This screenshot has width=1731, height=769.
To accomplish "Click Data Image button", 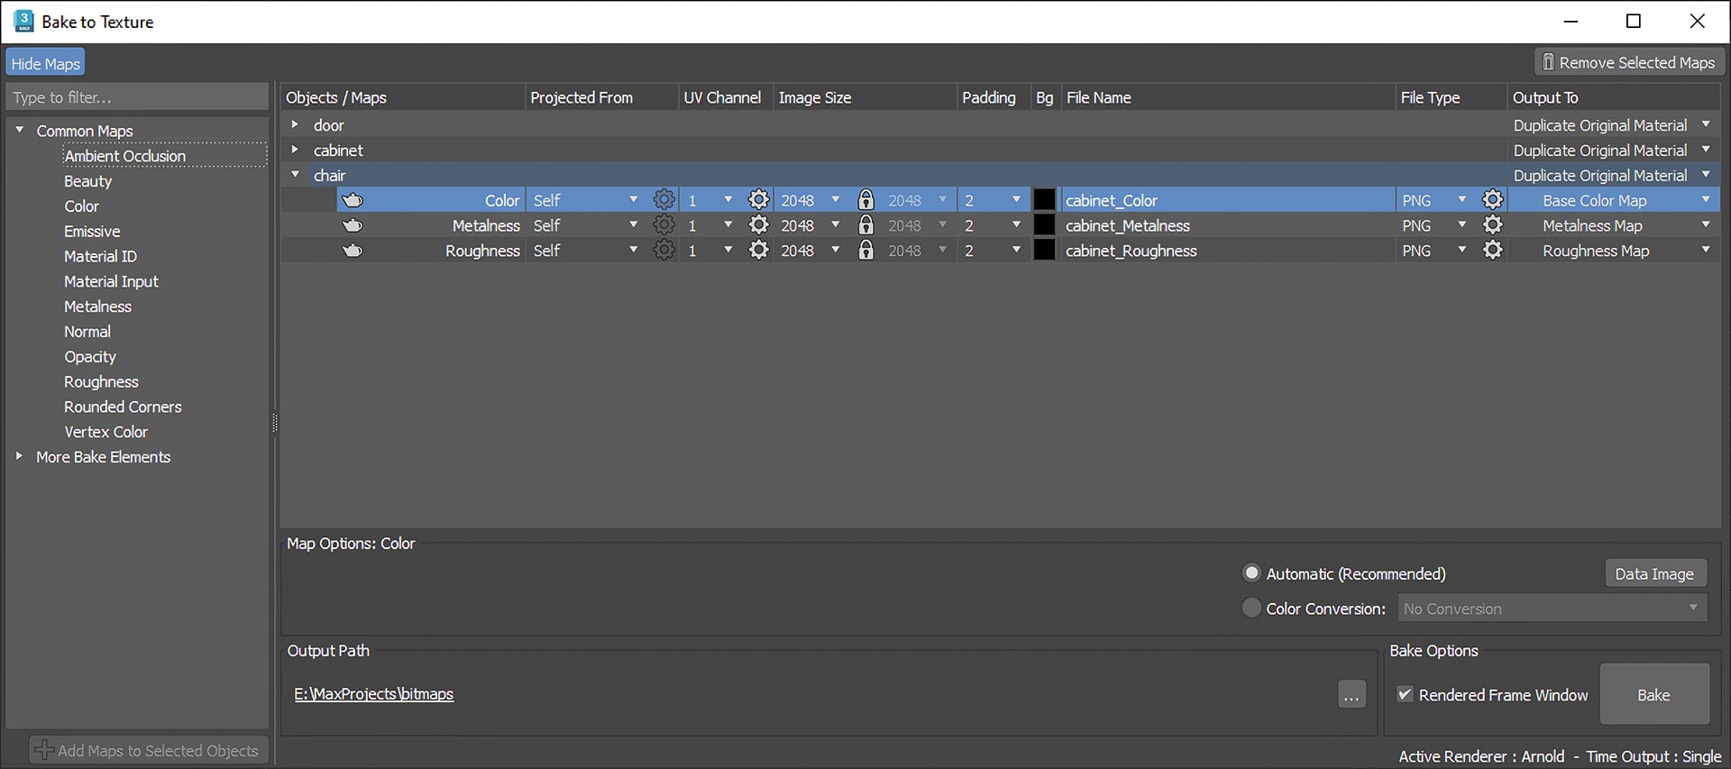I will pos(1655,573).
